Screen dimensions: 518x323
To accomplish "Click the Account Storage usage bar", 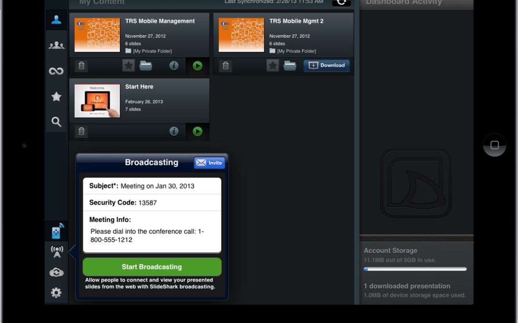I will click(x=415, y=269).
